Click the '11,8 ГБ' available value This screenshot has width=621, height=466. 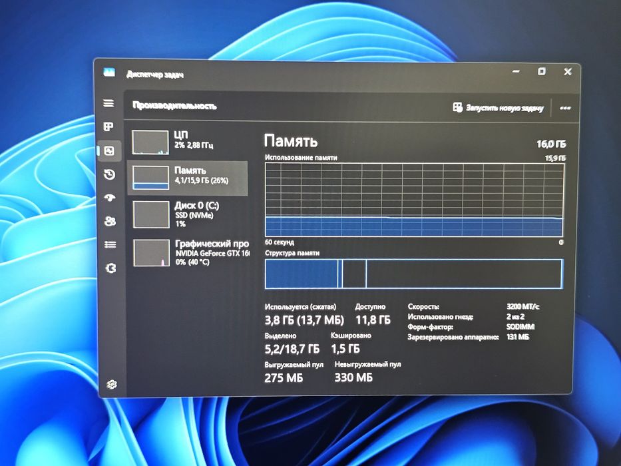[373, 320]
